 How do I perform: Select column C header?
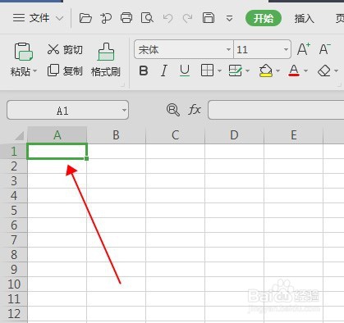click(x=176, y=135)
